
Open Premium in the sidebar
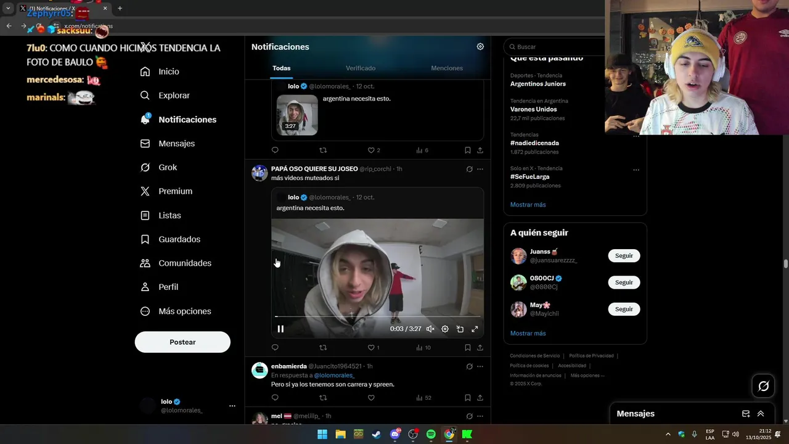pos(166,191)
